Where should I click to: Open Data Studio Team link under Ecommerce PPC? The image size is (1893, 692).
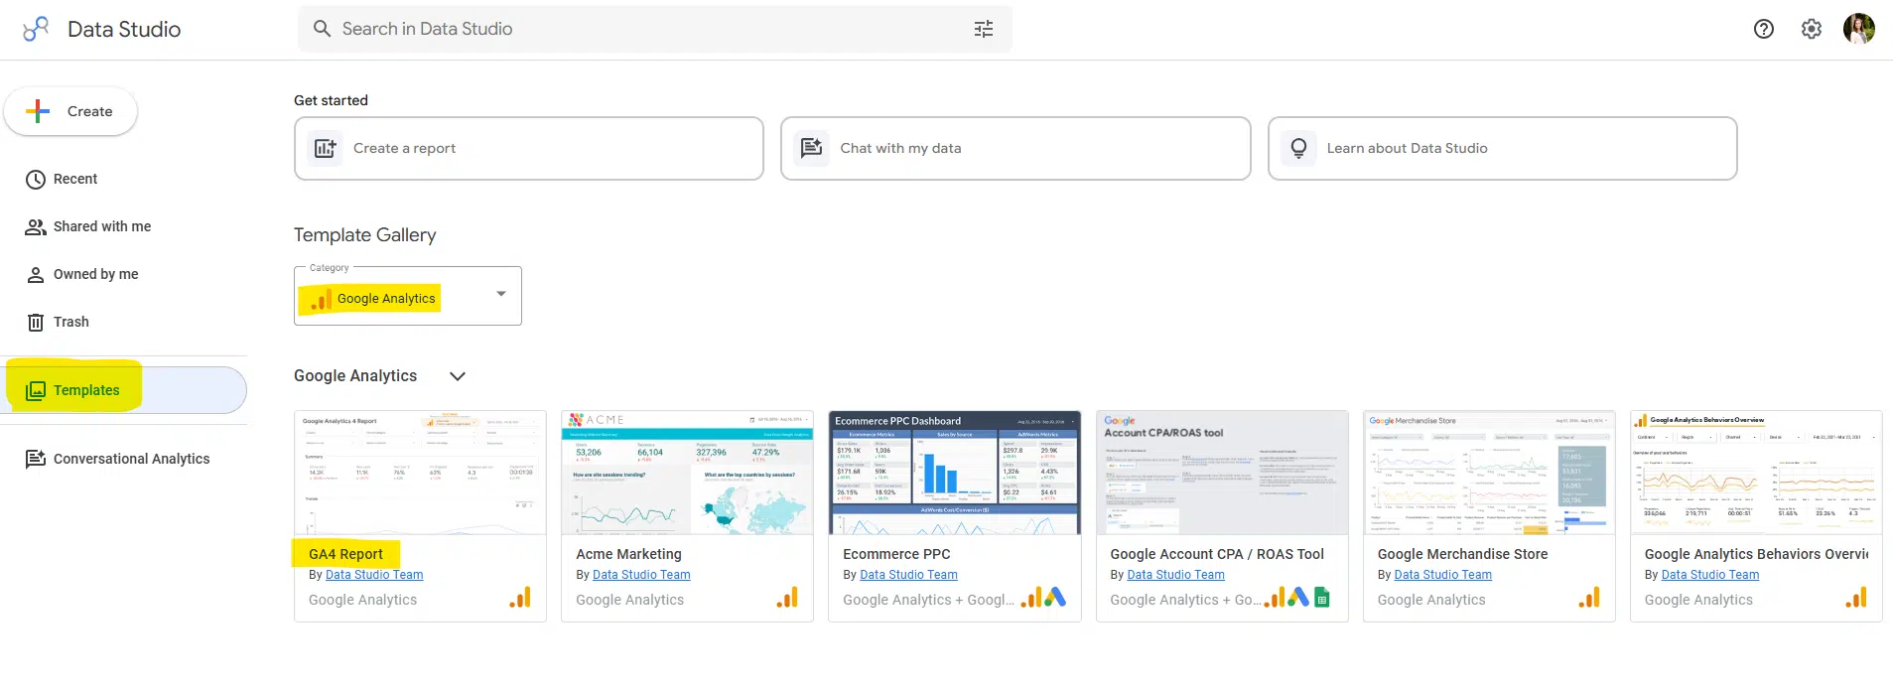click(908, 575)
